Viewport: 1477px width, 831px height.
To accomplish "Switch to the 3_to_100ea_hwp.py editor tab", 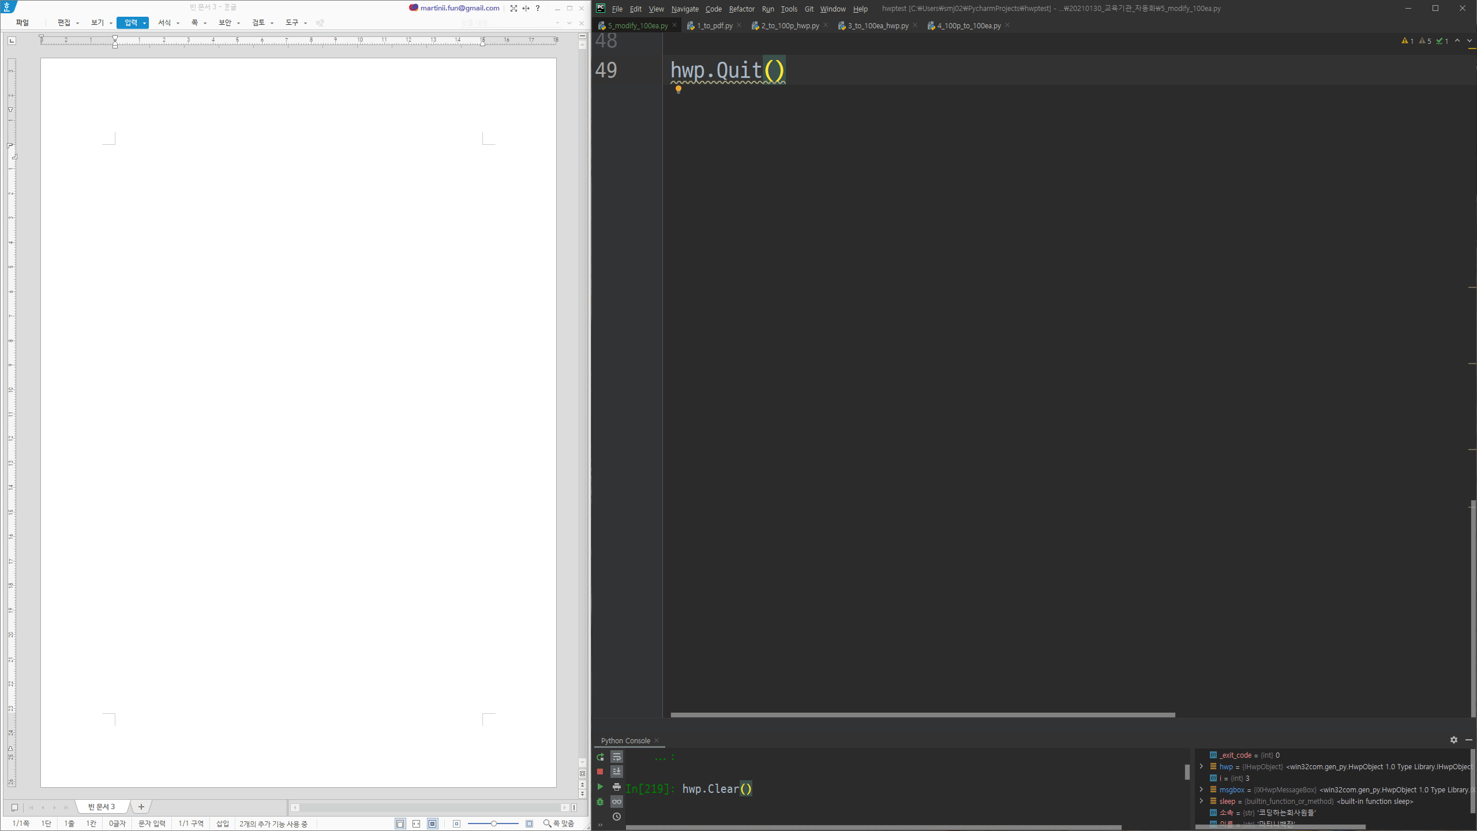I will [878, 25].
